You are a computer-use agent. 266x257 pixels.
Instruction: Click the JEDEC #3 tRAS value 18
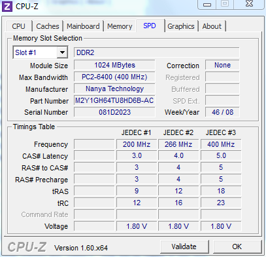coord(221,191)
